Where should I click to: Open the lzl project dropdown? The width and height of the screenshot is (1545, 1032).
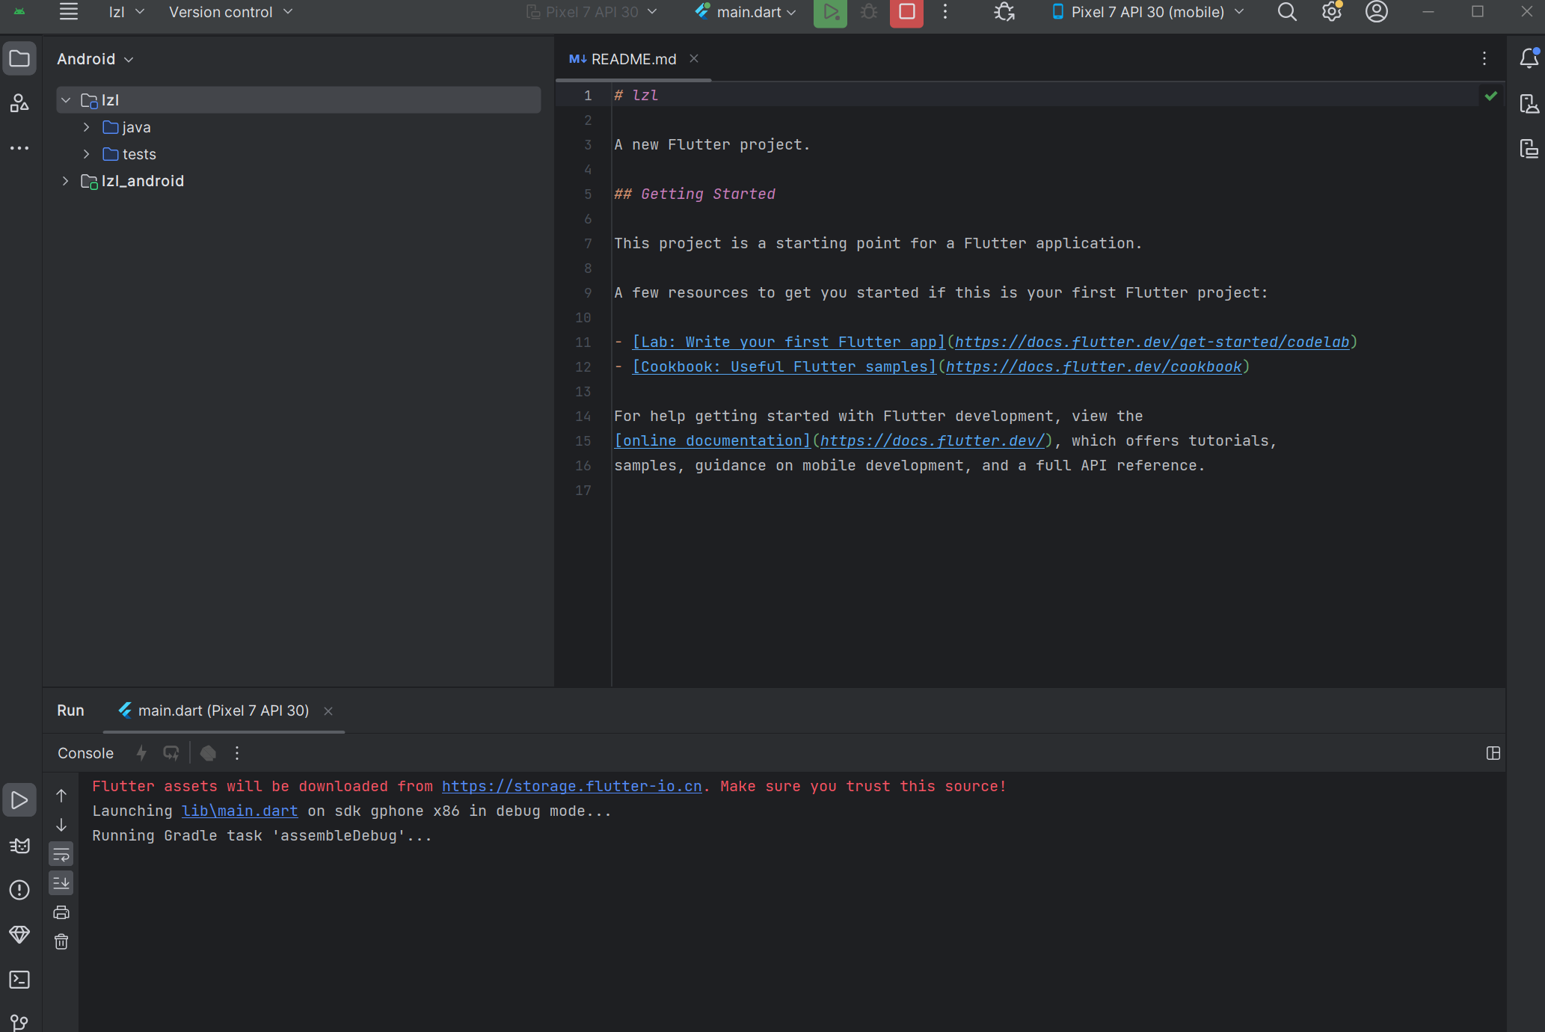(x=126, y=12)
